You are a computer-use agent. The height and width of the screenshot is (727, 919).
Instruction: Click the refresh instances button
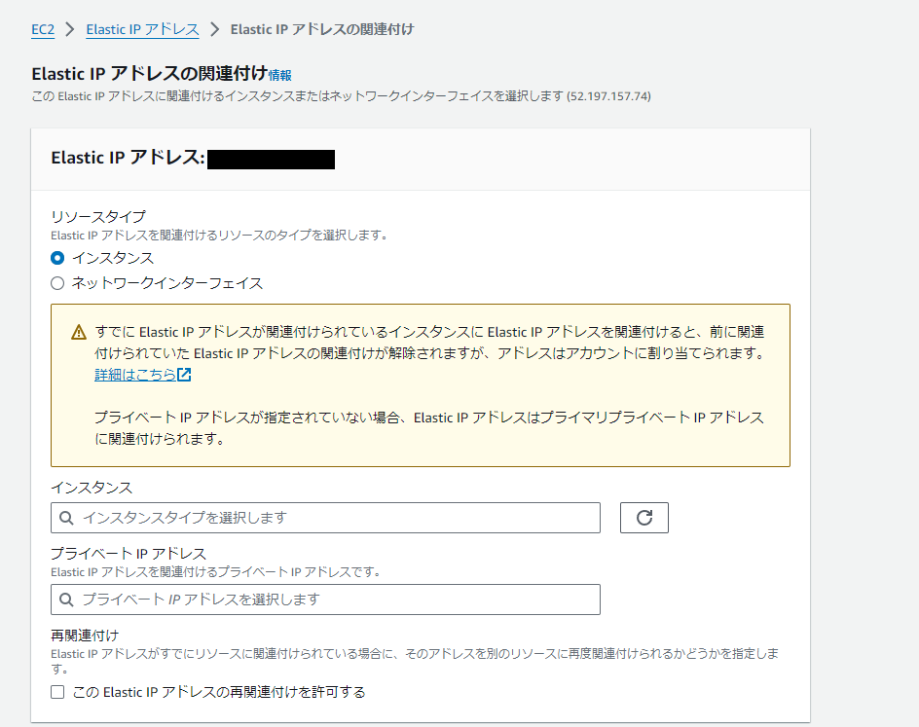(644, 518)
